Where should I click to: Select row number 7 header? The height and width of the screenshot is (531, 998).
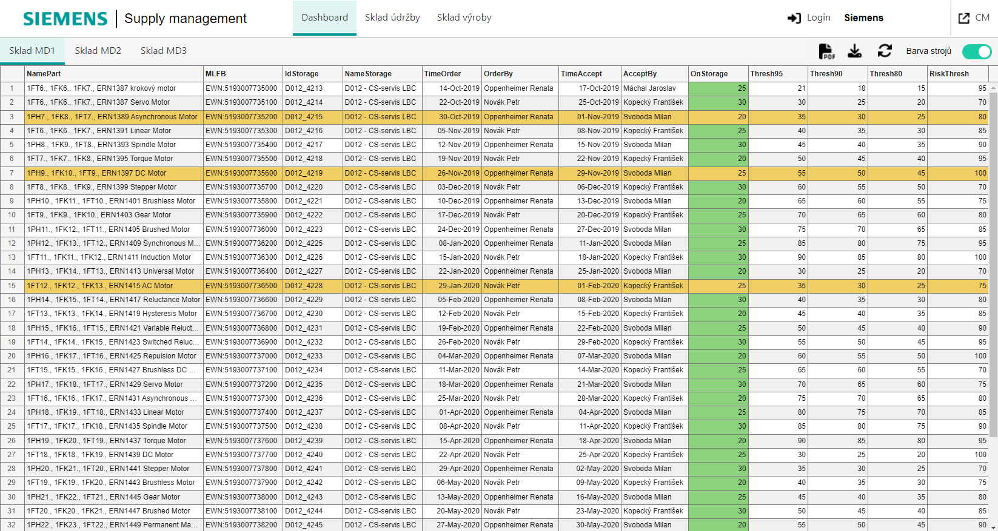12,173
